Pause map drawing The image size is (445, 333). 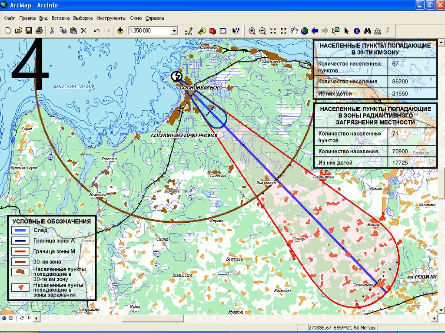(29, 318)
